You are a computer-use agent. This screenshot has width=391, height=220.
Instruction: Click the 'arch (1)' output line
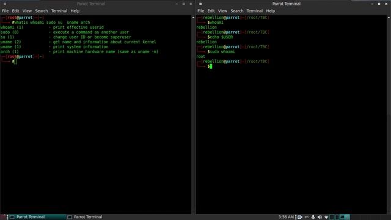[x=79, y=51]
